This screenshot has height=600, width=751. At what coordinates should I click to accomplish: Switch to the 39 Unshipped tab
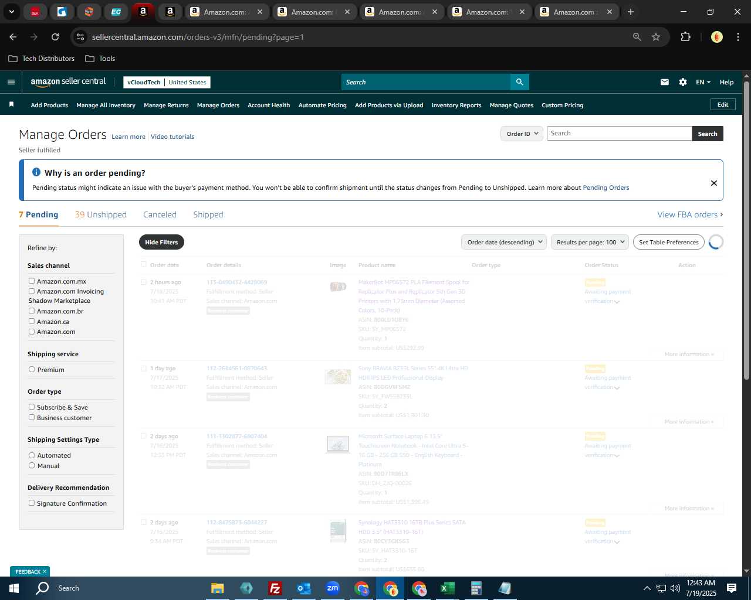tap(101, 214)
